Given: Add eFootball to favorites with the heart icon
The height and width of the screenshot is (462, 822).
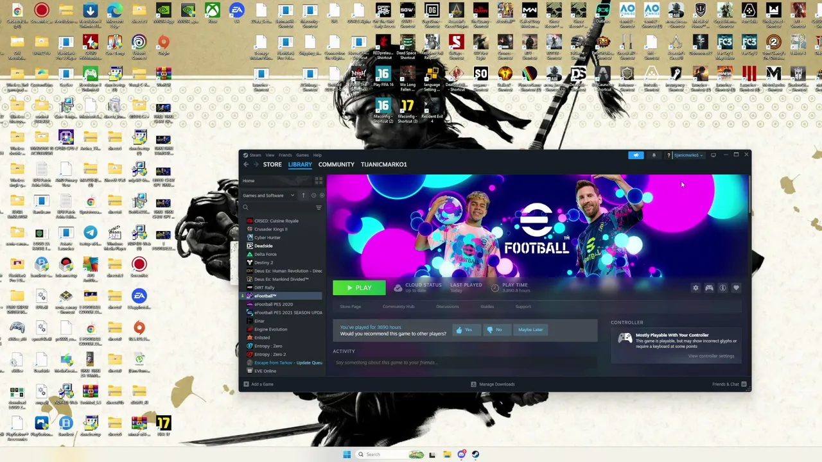Looking at the screenshot, I should pos(736,288).
